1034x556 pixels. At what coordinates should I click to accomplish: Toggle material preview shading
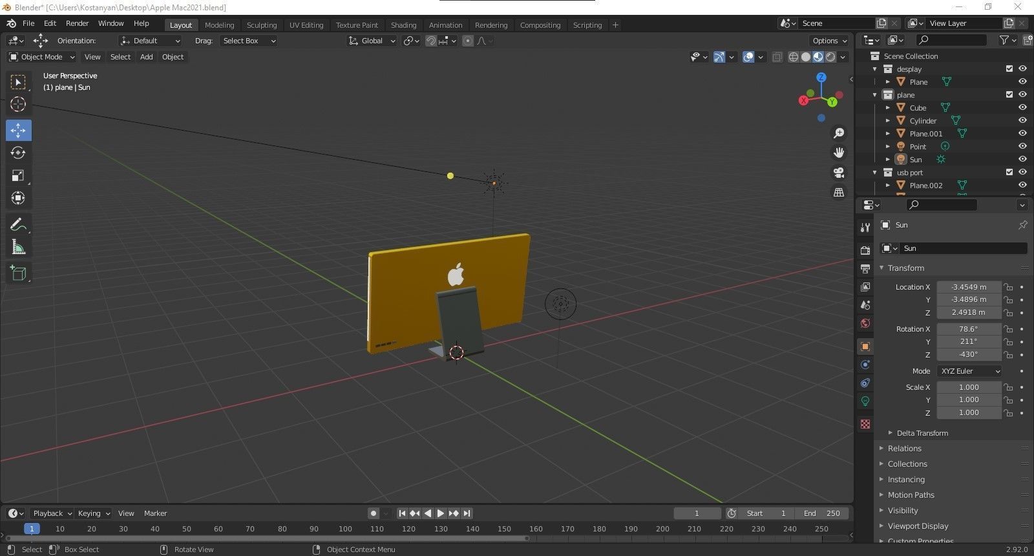point(818,57)
